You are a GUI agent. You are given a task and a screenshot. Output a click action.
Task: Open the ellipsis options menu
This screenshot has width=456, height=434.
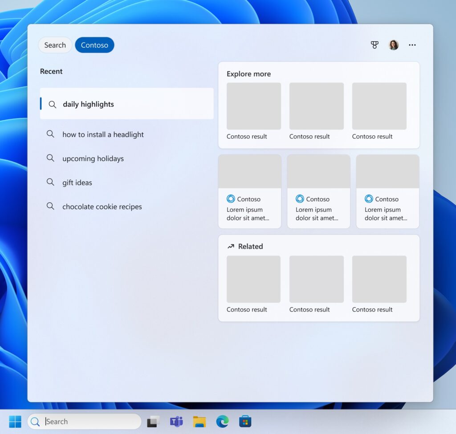pos(412,45)
